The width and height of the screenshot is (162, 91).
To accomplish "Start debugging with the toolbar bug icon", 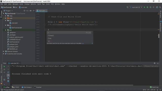I will coord(147,7).
